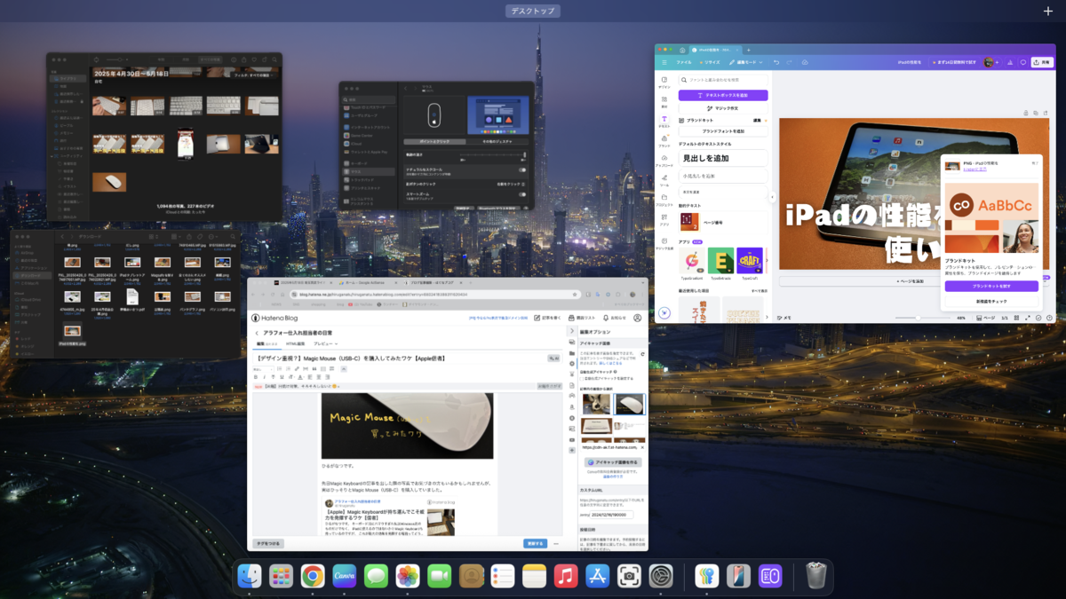
Task: Click Canva redo arrow icon
Action: click(790, 62)
